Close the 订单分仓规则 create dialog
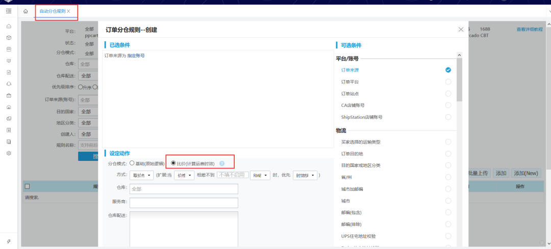551x249 pixels. point(461,30)
